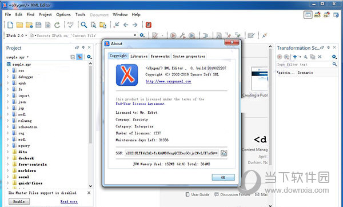Viewport: 343px width, 207px height.
Task: Open the Project menu
Action: (x=45, y=14)
